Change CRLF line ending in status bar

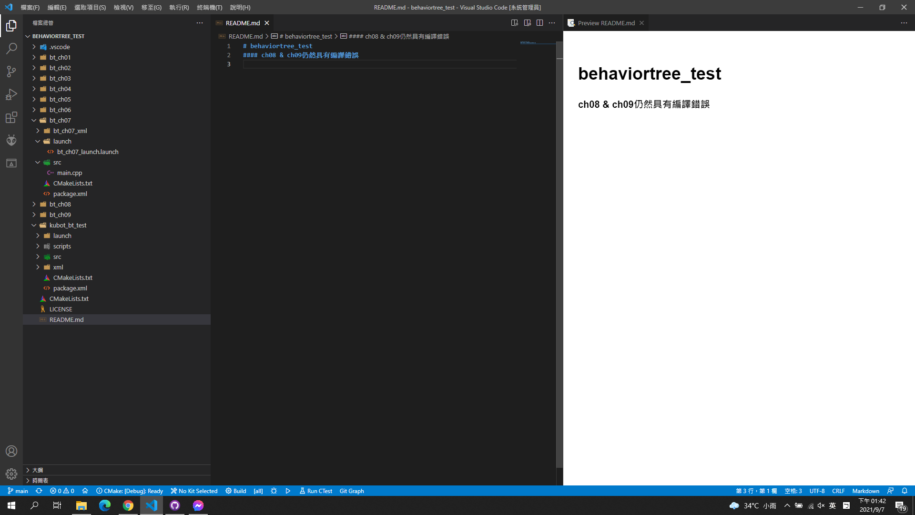(x=838, y=491)
